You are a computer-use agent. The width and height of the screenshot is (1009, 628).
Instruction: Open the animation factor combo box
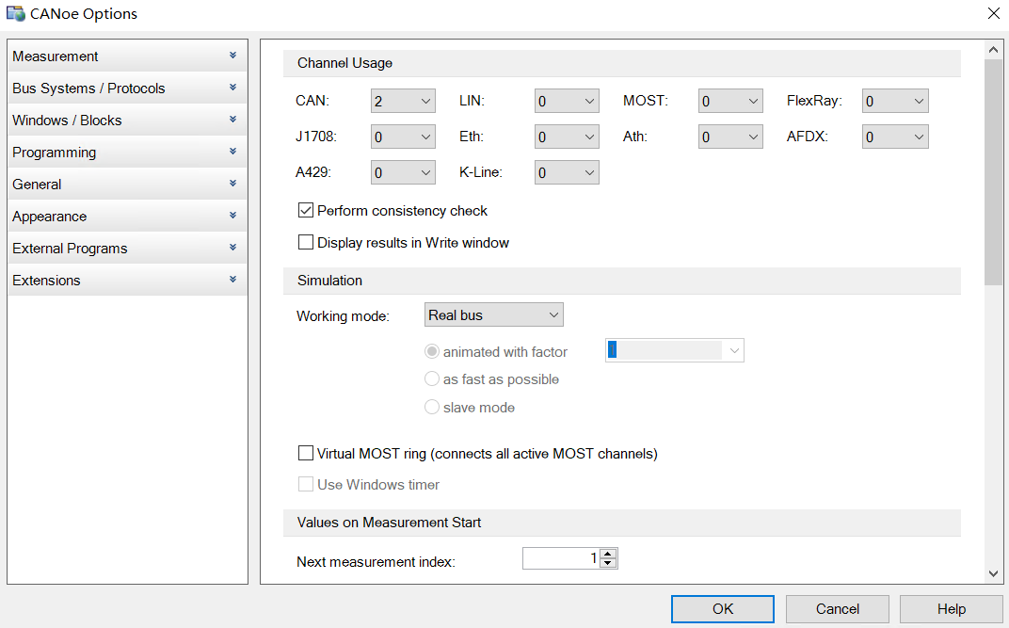coord(674,350)
